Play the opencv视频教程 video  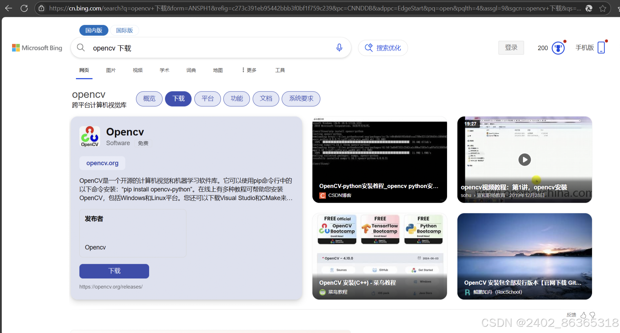(525, 160)
